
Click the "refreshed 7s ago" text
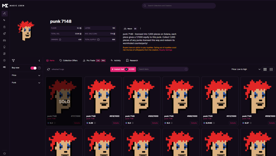click(58, 69)
